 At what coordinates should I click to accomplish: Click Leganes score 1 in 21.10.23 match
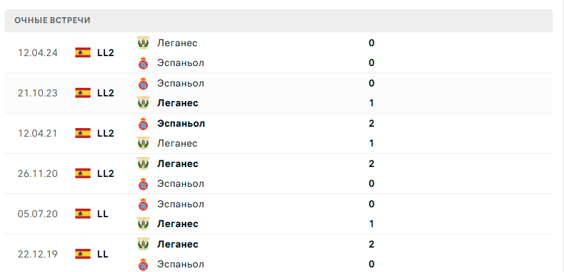(x=372, y=103)
